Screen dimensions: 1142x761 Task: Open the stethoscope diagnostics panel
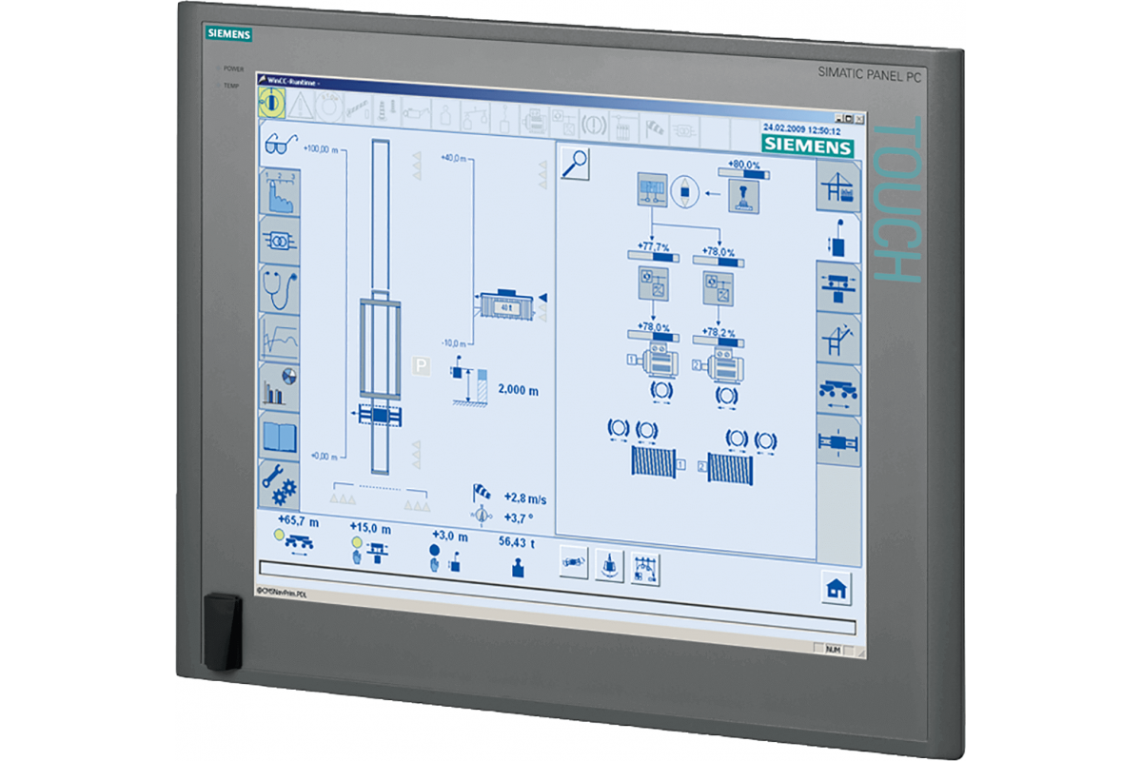pos(280,290)
